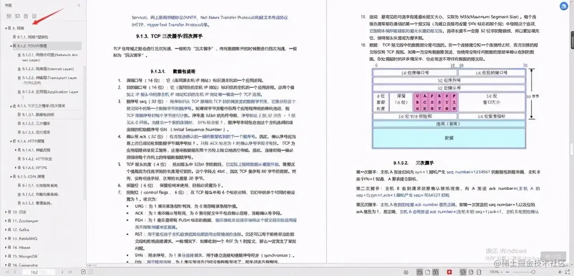Click the third icon in bookmark panel toolbar
Viewport: 574px width, 276px height.
point(26,16)
